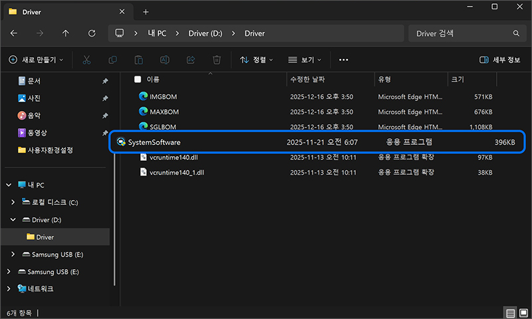Expand the first Samsung USB (E:) node

[x=13, y=254]
